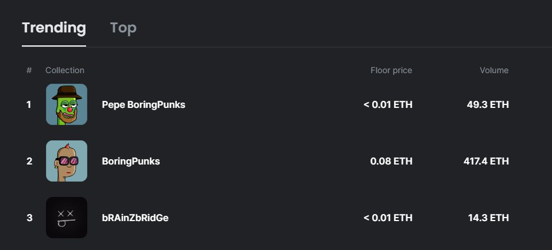The width and height of the screenshot is (552, 250).
Task: Open the BoringPunks collection name link
Action: tap(130, 161)
